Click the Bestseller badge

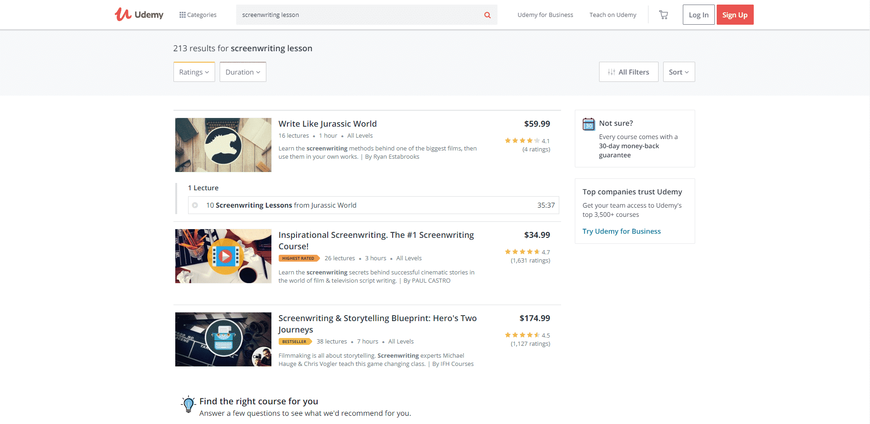295,342
